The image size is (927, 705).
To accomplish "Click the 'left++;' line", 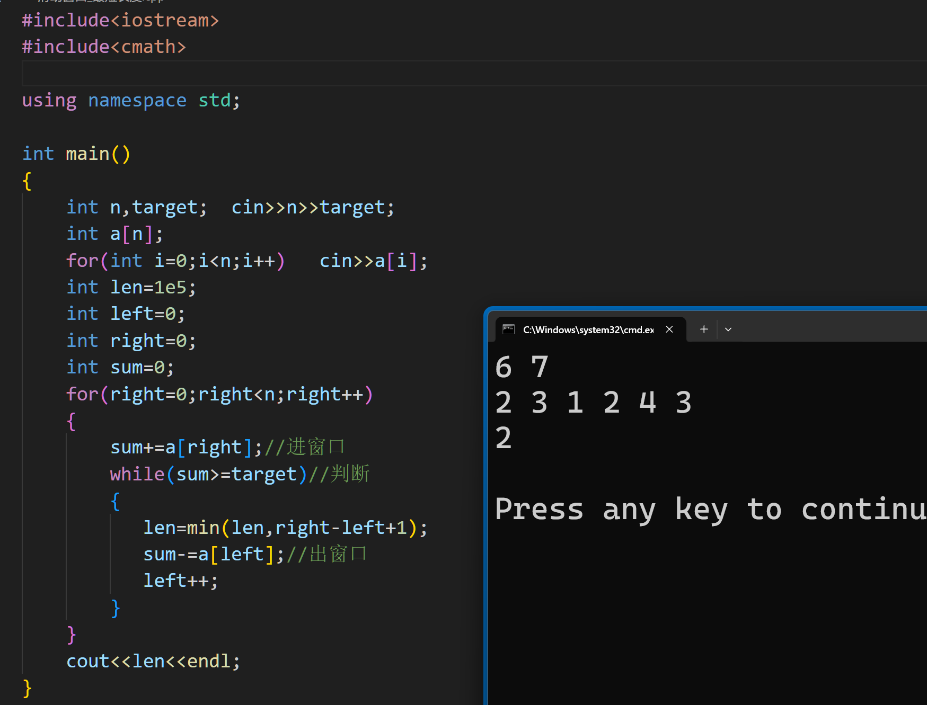I will (181, 581).
